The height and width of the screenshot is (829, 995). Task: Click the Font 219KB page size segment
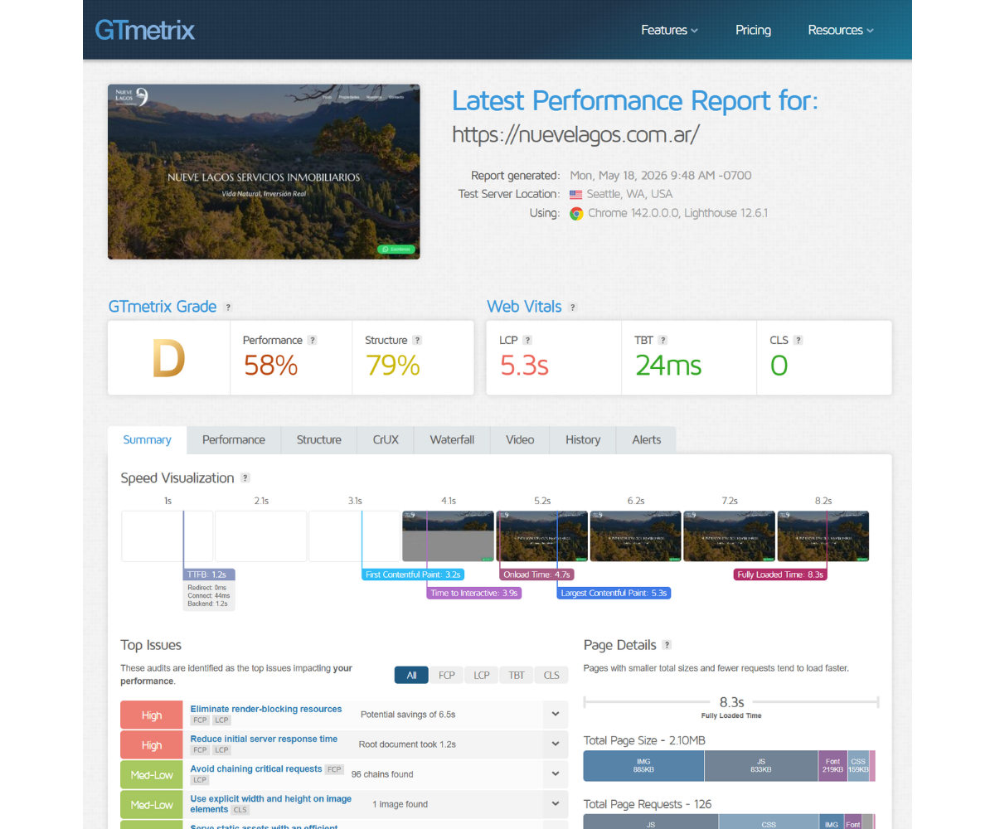coord(832,765)
